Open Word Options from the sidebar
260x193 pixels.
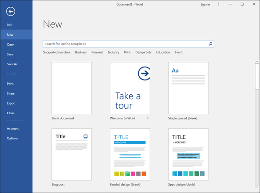pos(13,138)
